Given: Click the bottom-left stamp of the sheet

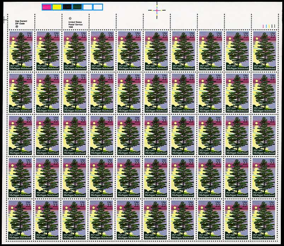Looking at the screenshot, I should pos(21,220).
